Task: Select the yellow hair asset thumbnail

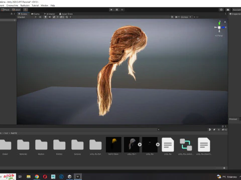Action: click(113, 144)
